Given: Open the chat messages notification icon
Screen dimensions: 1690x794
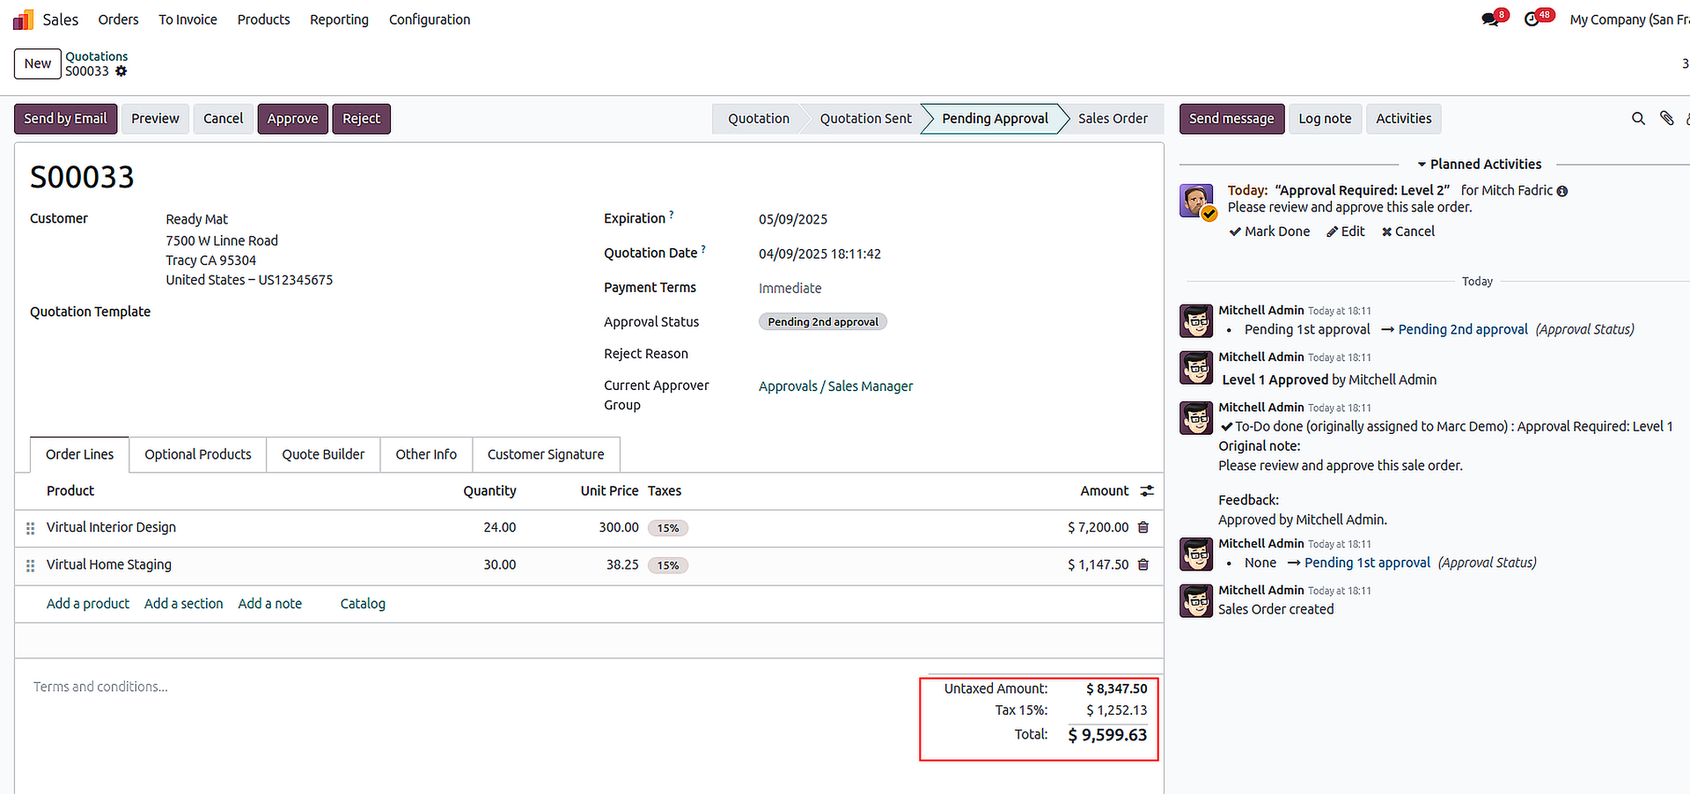Looking at the screenshot, I should 1490,19.
